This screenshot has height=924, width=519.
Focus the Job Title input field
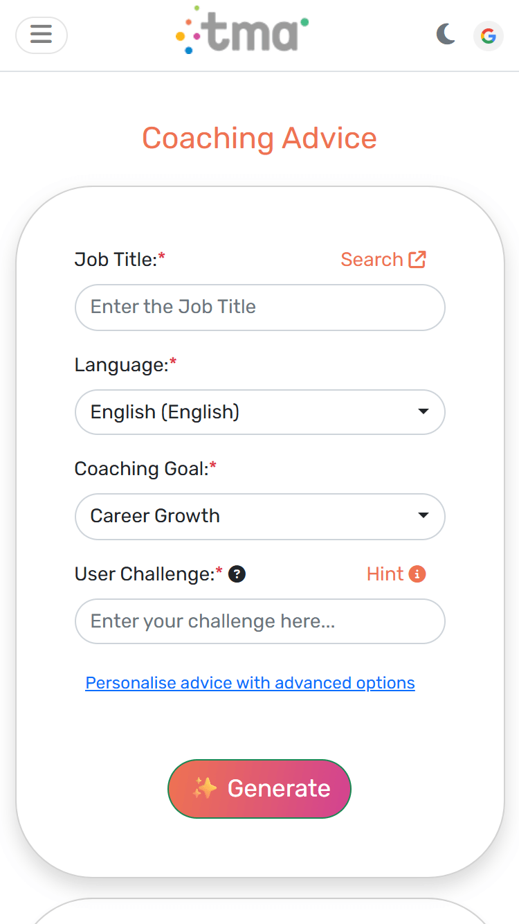pyautogui.click(x=259, y=307)
